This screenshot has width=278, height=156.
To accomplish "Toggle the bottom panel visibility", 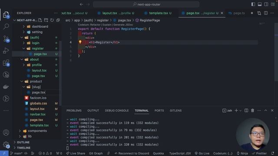I will coord(260,4).
